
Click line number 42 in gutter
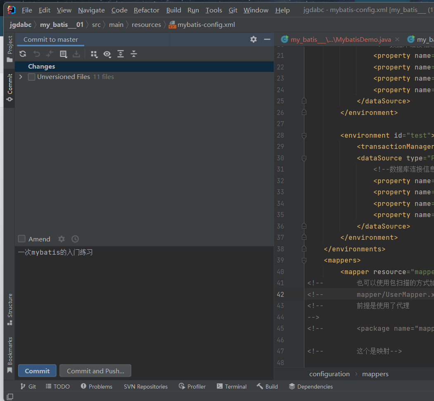coord(280,294)
